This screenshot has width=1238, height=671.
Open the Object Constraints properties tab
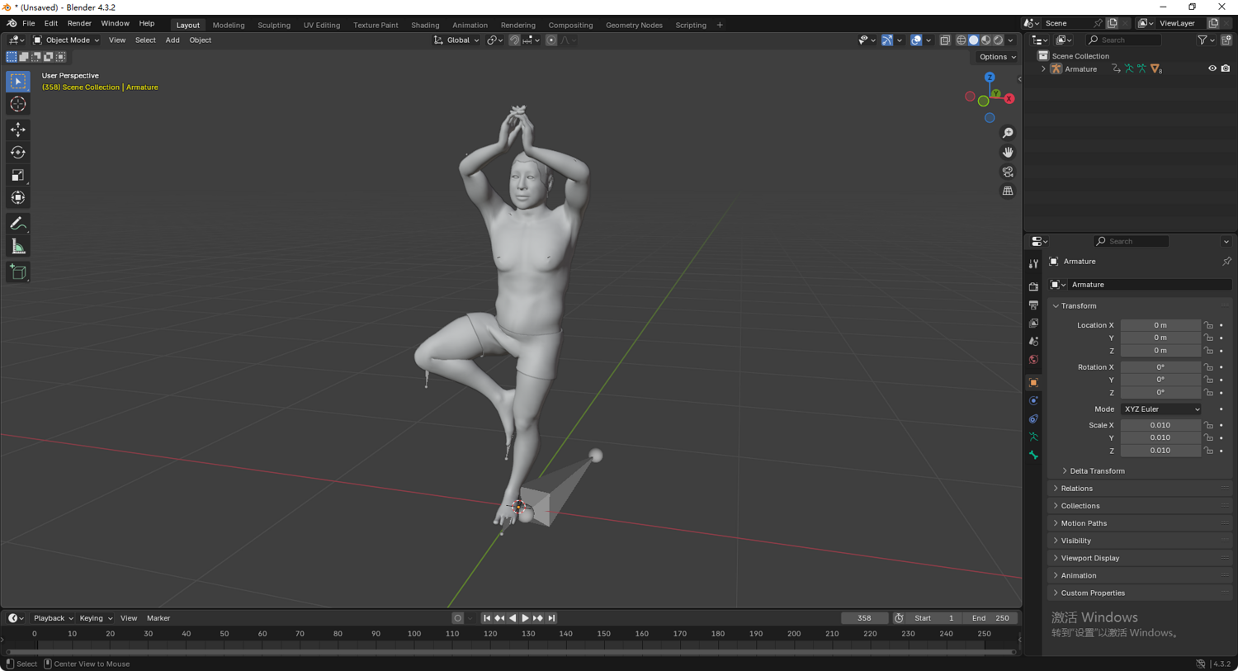[x=1033, y=419]
